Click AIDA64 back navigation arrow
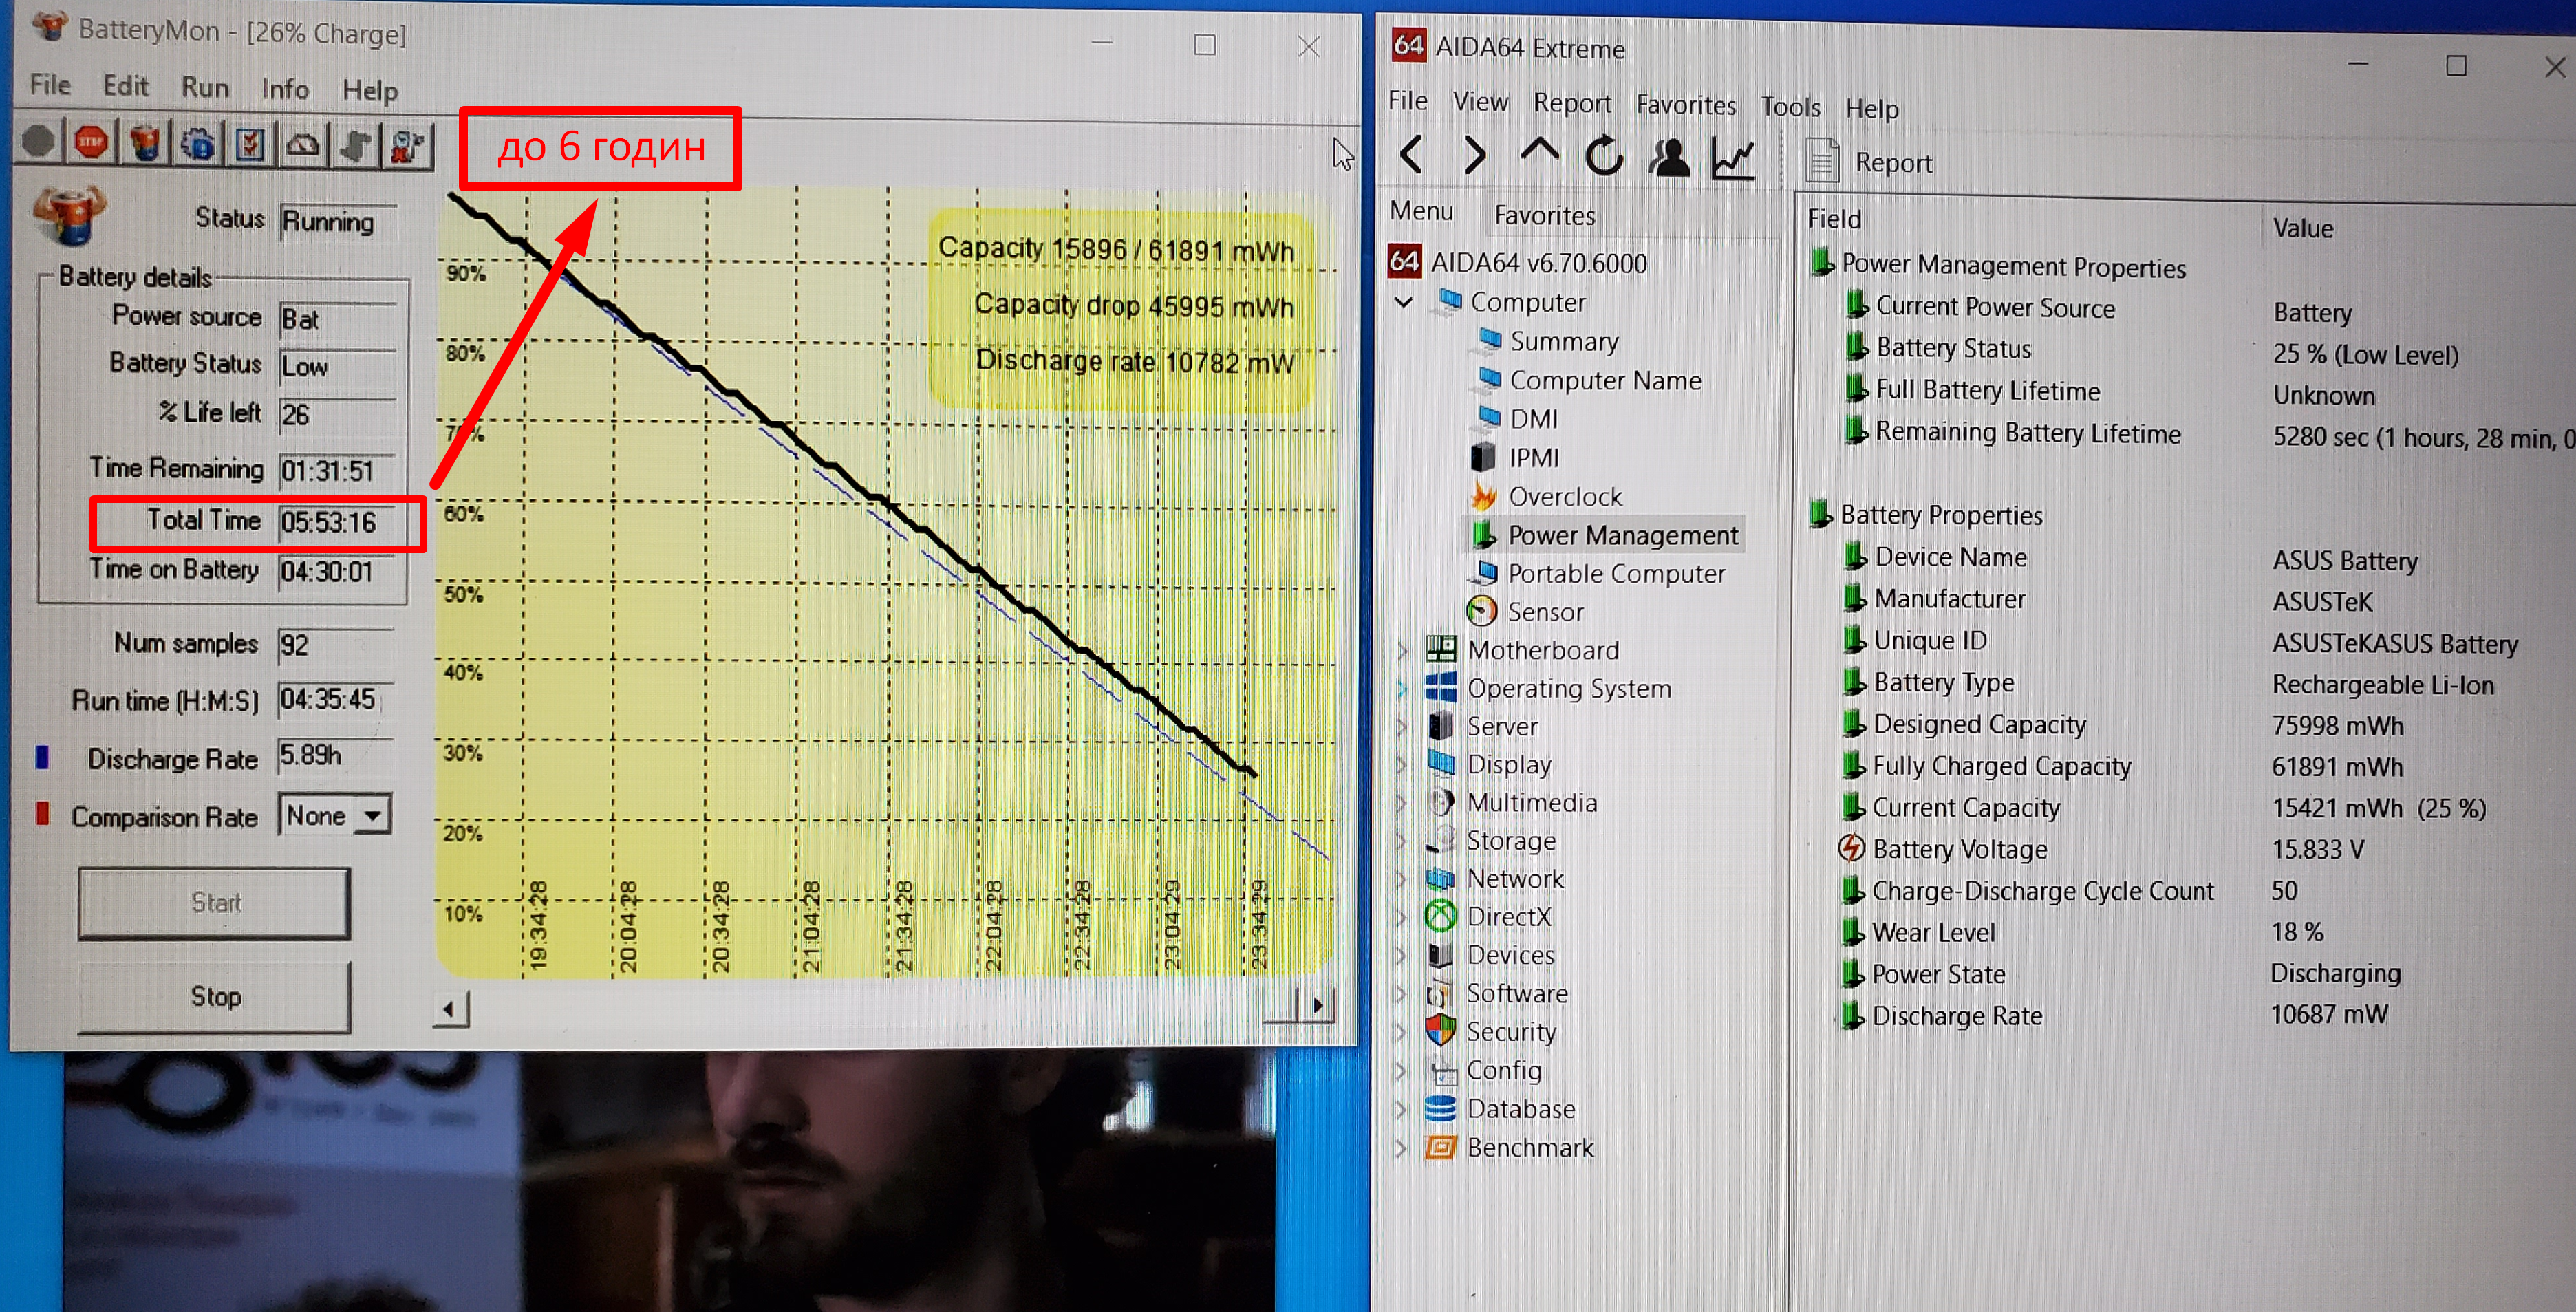The width and height of the screenshot is (2576, 1312). pos(1412,155)
